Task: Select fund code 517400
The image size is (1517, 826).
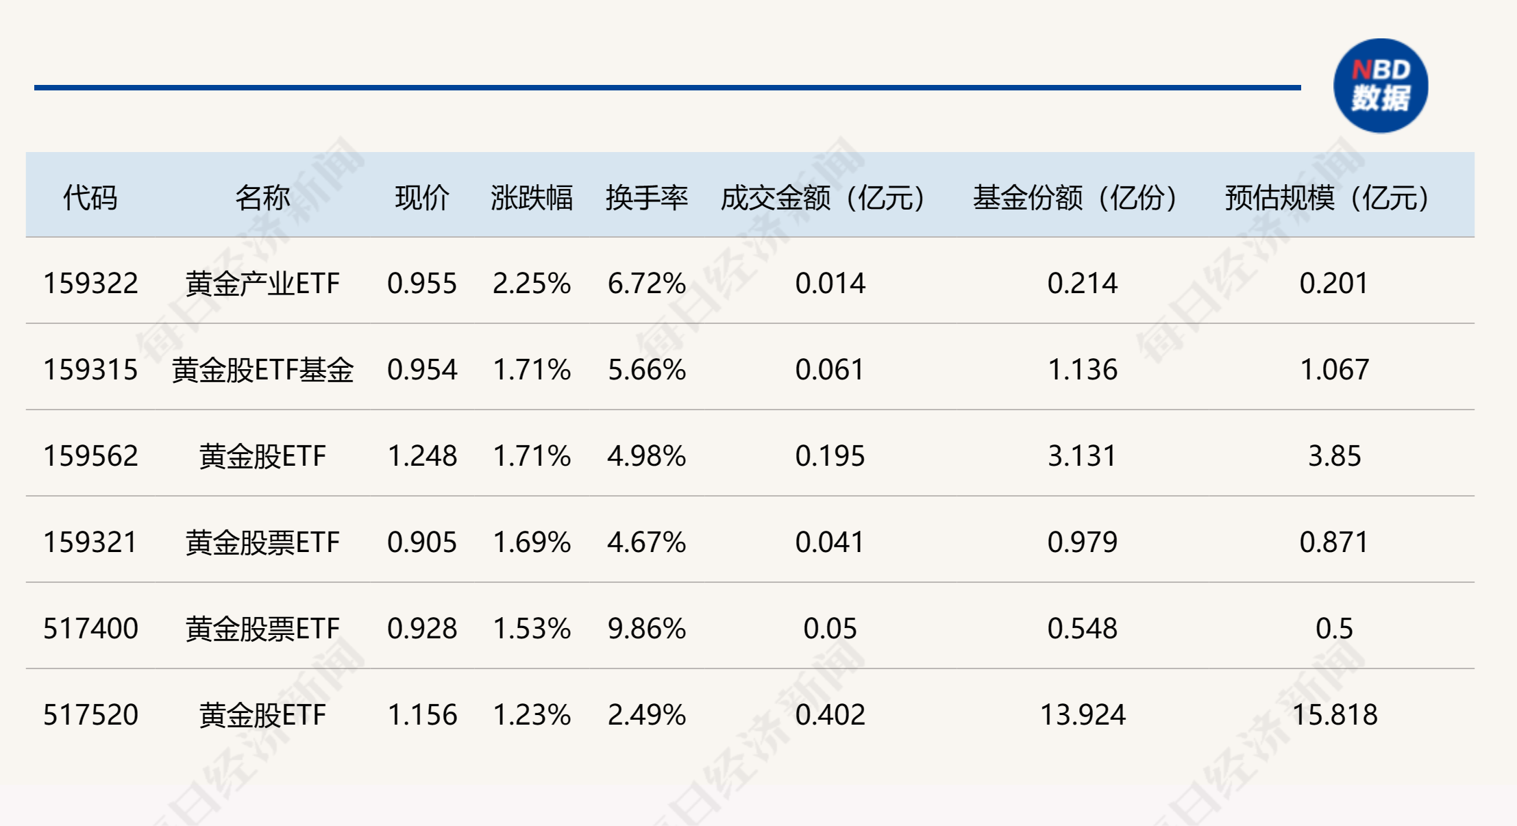Action: [90, 629]
